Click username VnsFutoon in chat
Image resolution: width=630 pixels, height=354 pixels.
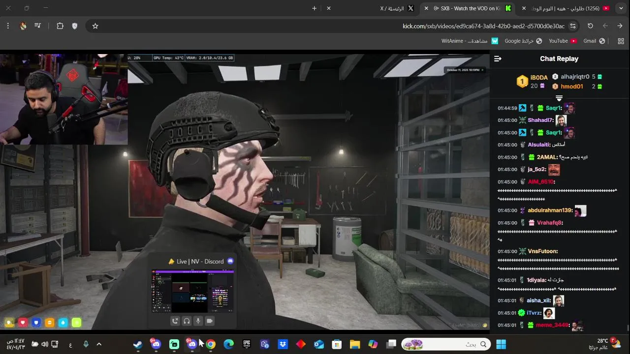pos(542,251)
